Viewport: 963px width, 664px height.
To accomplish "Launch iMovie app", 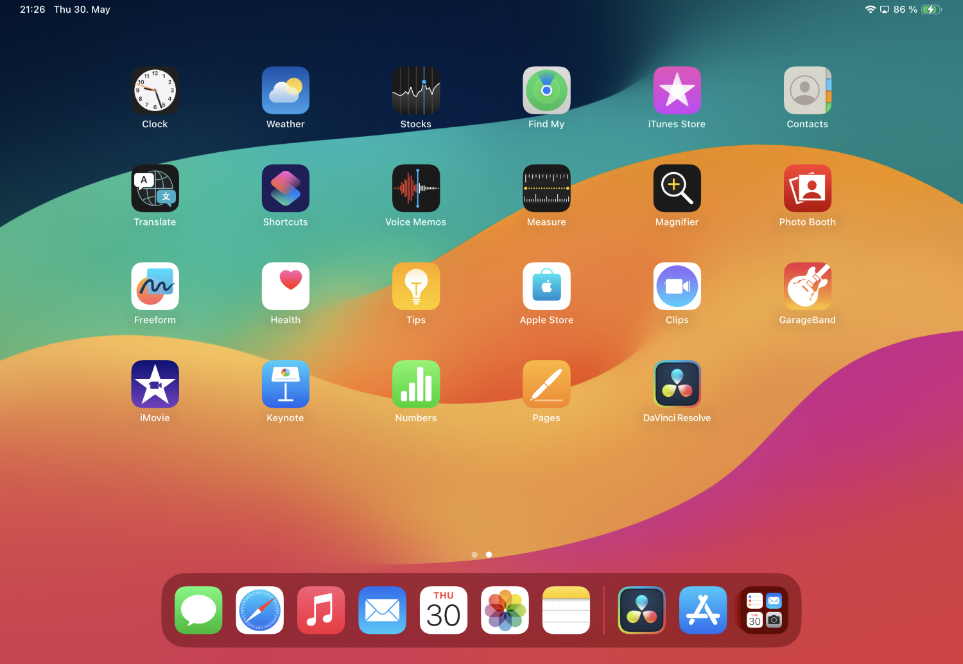I will click(155, 384).
